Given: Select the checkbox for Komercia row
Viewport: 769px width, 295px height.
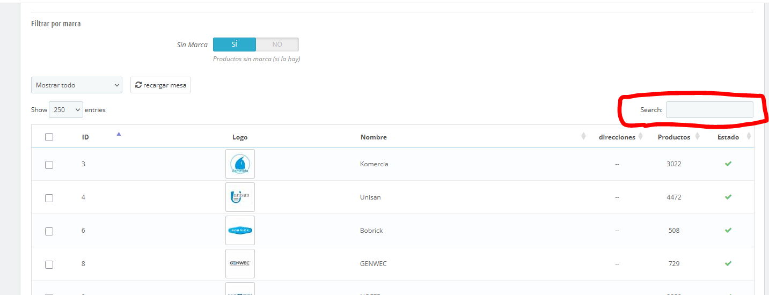Looking at the screenshot, I should 49,165.
